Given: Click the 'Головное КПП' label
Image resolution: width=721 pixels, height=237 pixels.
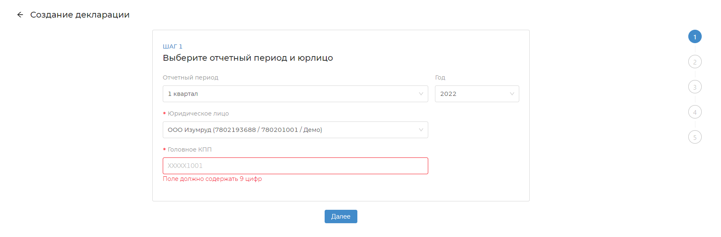Looking at the screenshot, I should tap(190, 149).
